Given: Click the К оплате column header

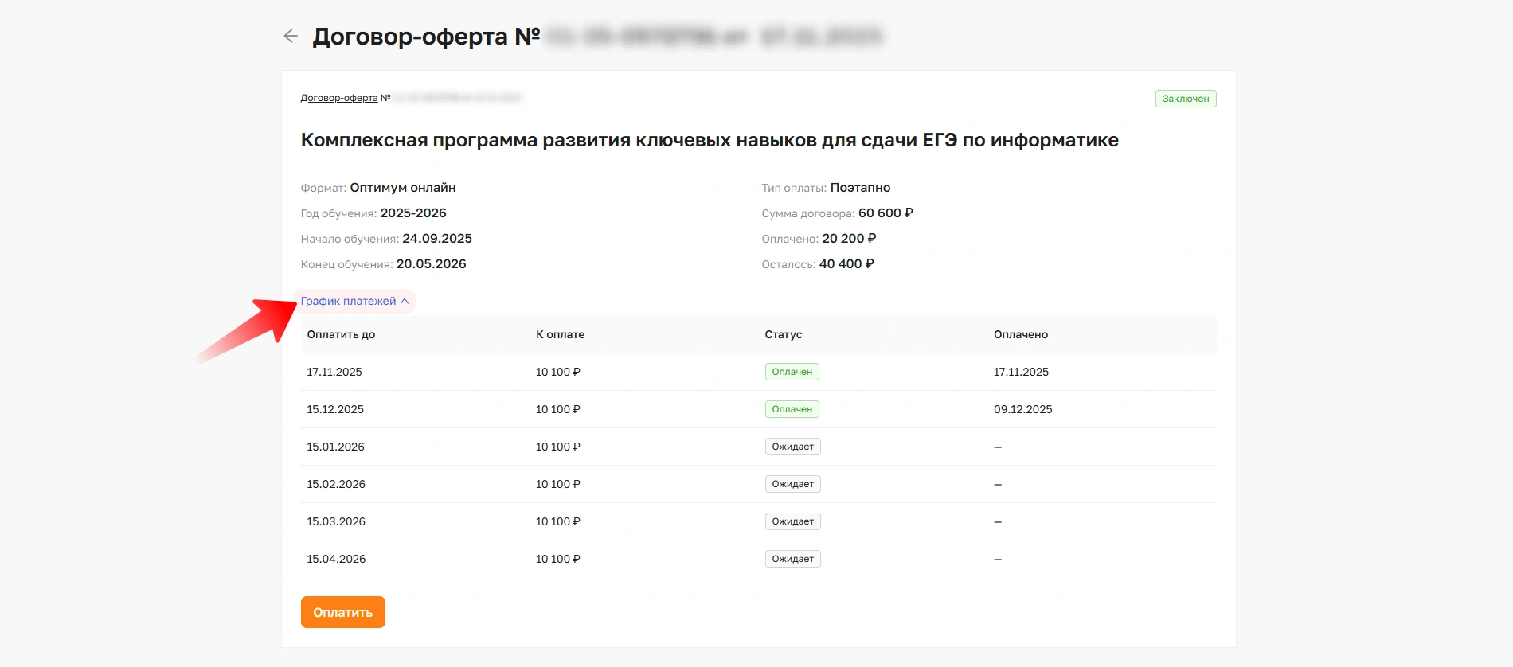Looking at the screenshot, I should 560,334.
